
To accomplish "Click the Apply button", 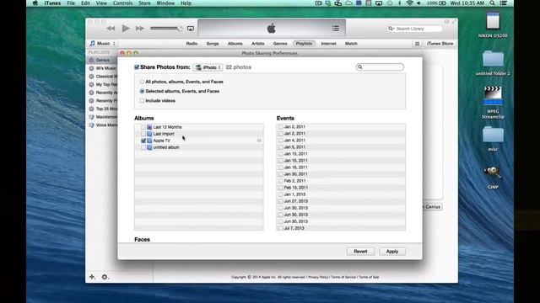I will tap(391, 252).
